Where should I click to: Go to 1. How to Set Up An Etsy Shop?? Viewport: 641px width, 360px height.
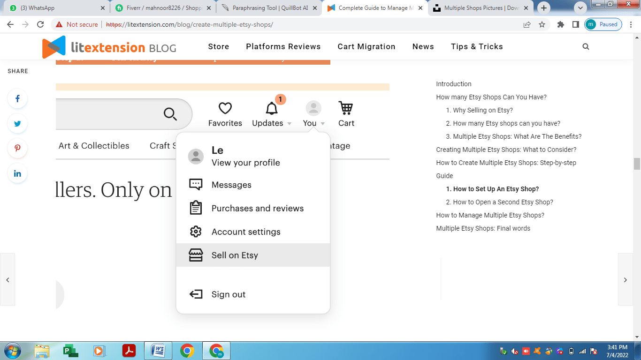pos(493,189)
